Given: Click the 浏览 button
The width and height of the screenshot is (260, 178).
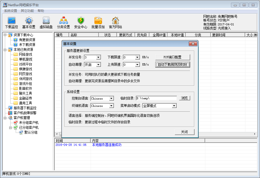Looking at the screenshot, I should 184,98.
